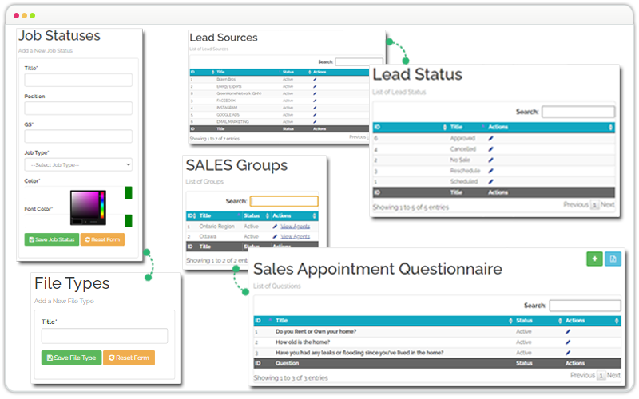Edit the Approved lead status row
The height and width of the screenshot is (399, 639).
tap(491, 138)
